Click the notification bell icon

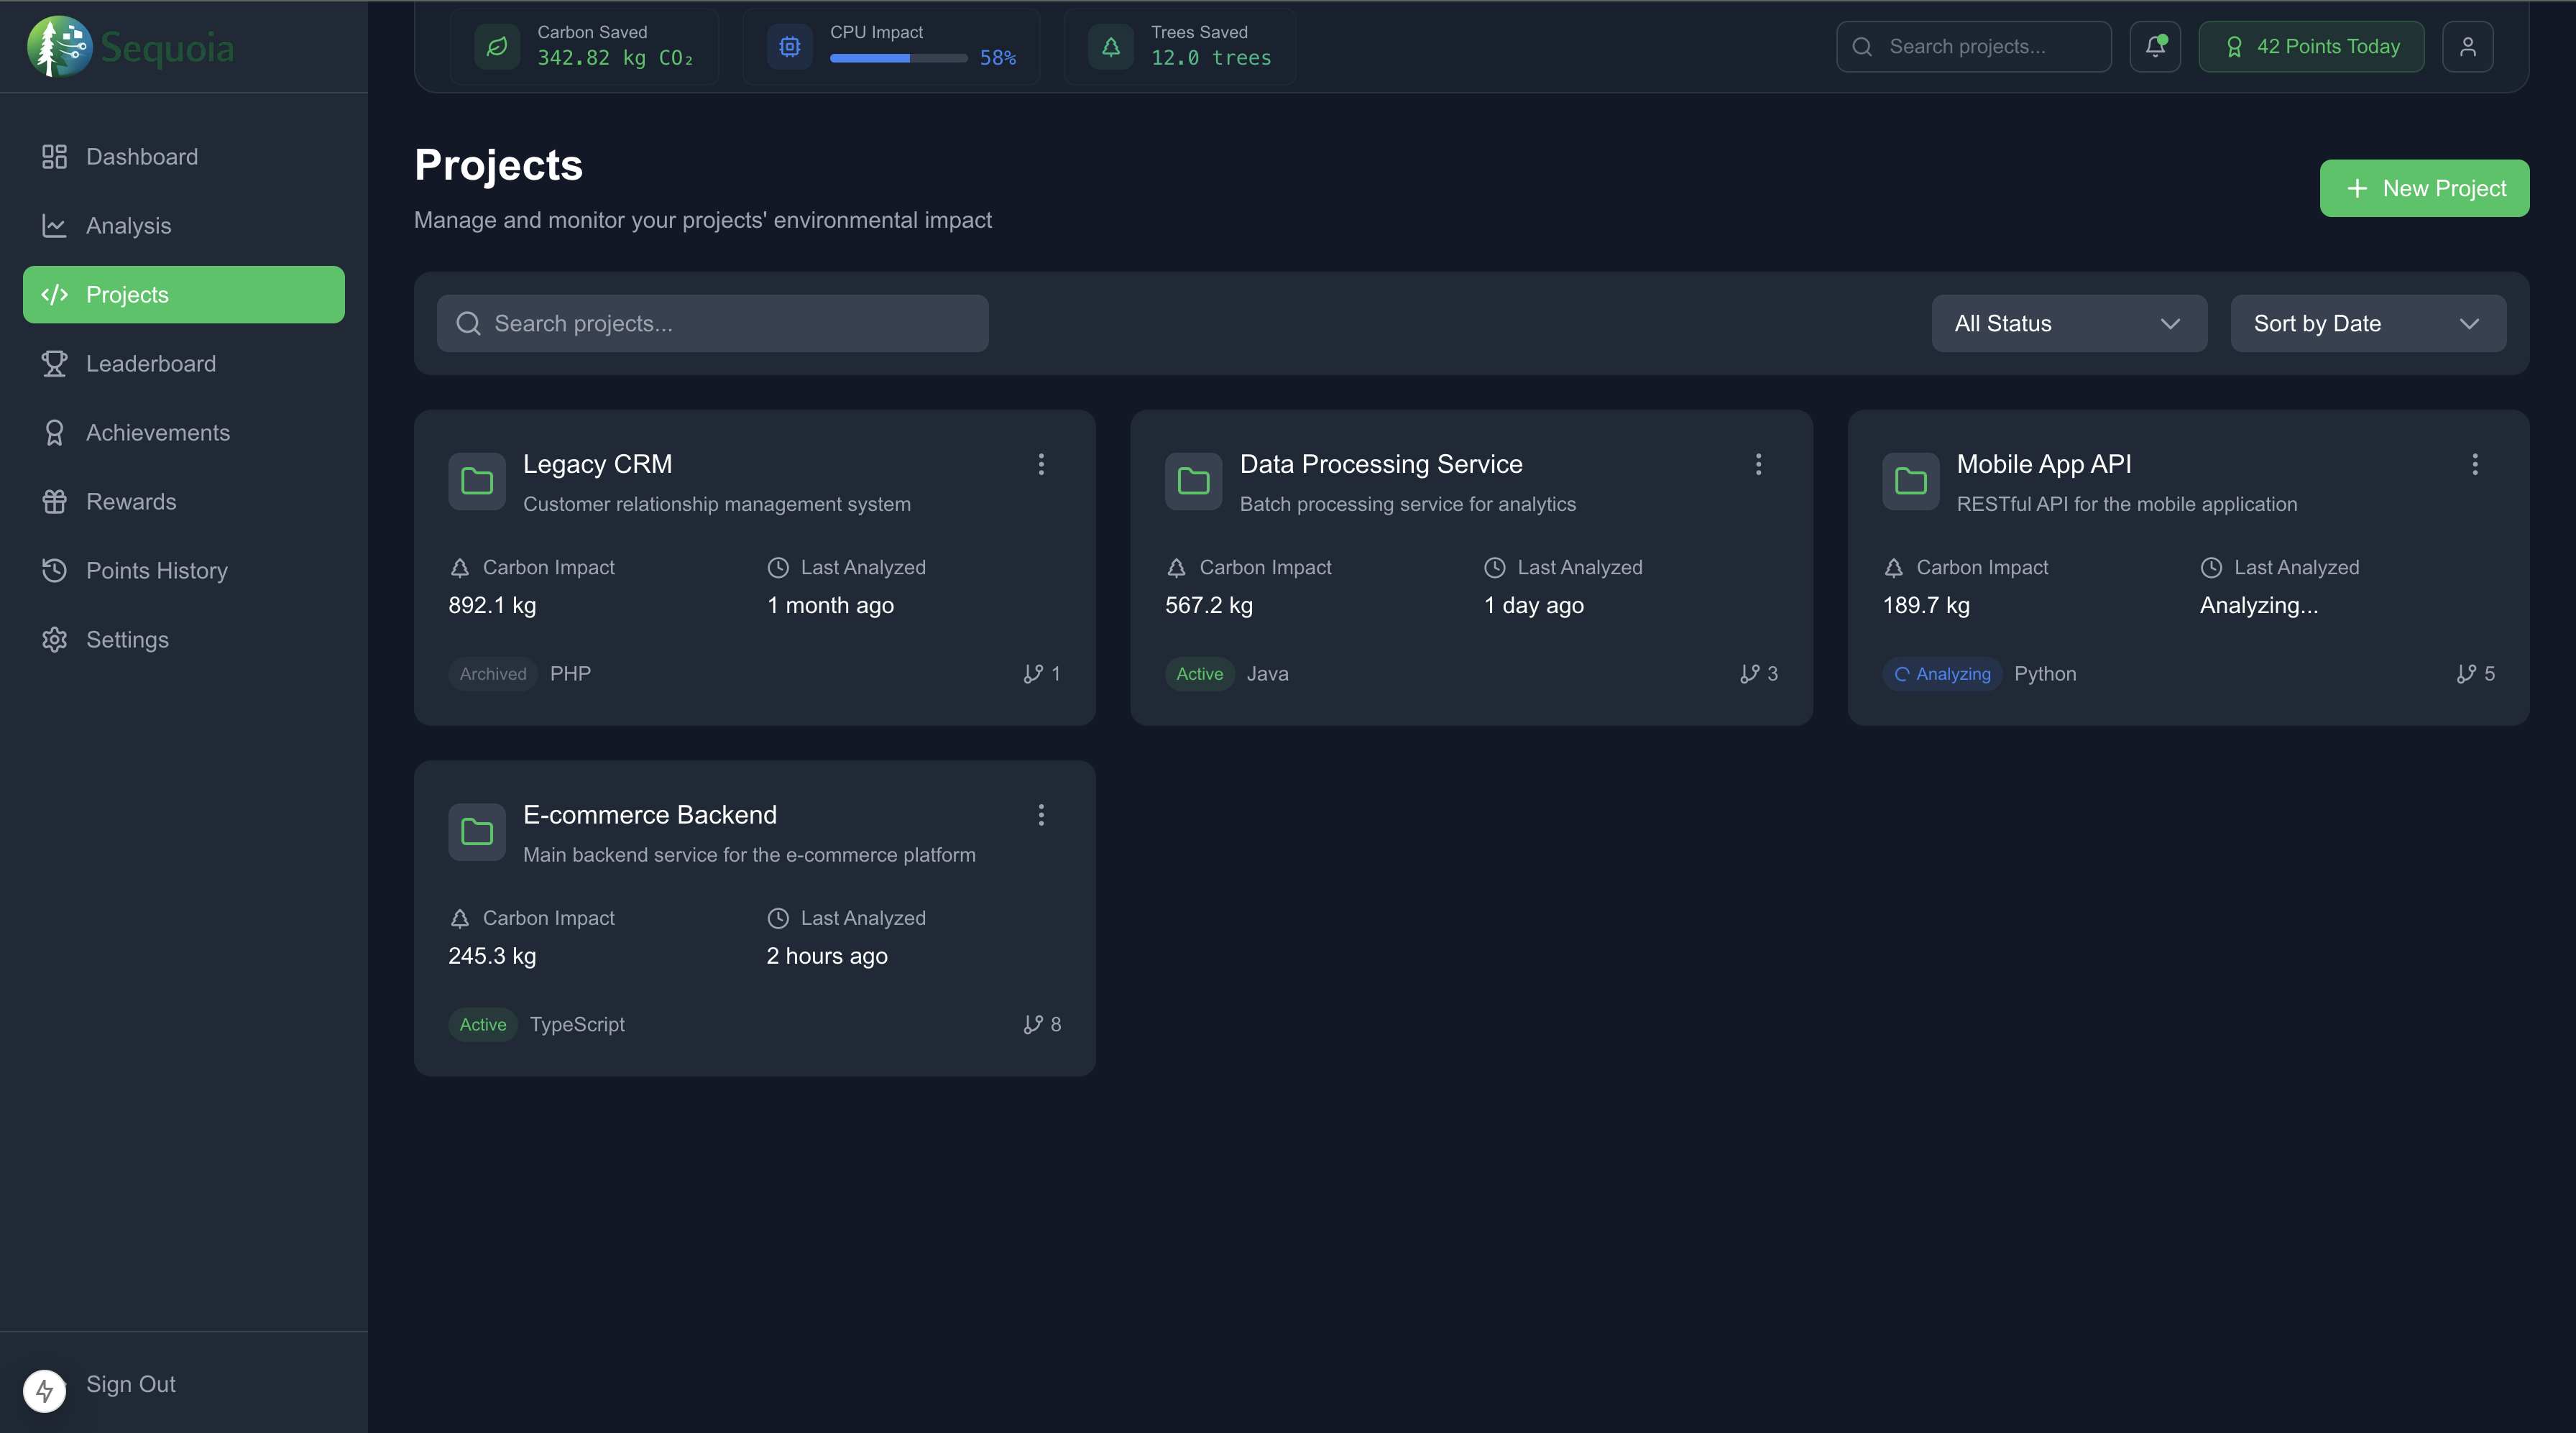pos(2155,47)
